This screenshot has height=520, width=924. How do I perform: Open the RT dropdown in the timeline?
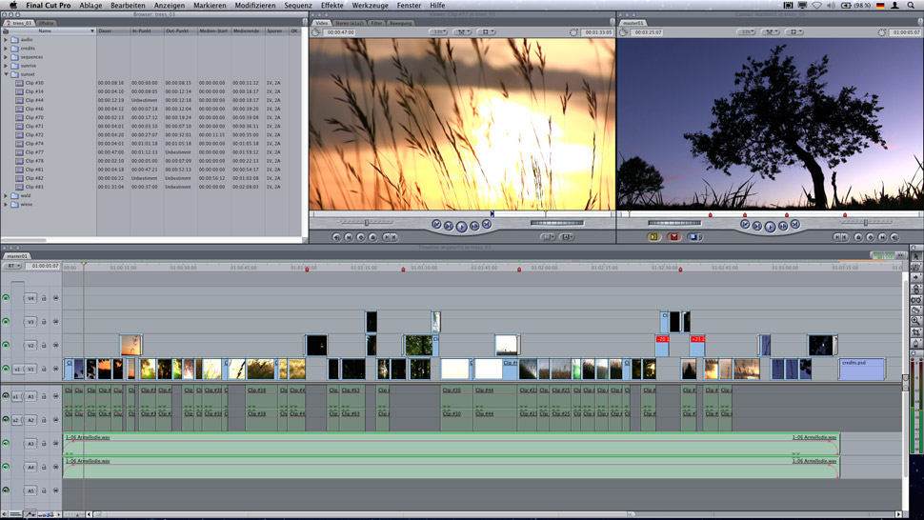point(12,266)
